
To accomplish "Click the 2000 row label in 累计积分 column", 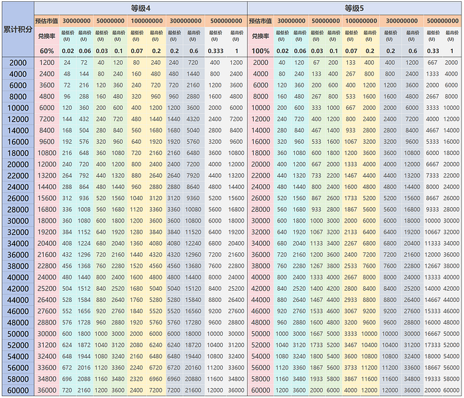I will point(18,62).
